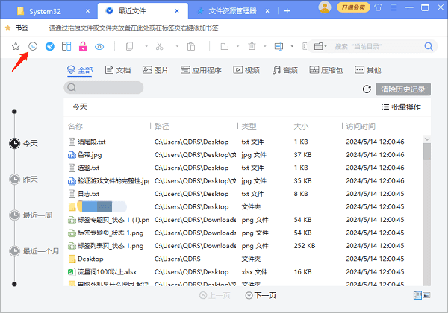Image resolution: width=448 pixels, height=313 pixels.
Task: Click the favorites star toolbar icon
Action: tap(16, 46)
